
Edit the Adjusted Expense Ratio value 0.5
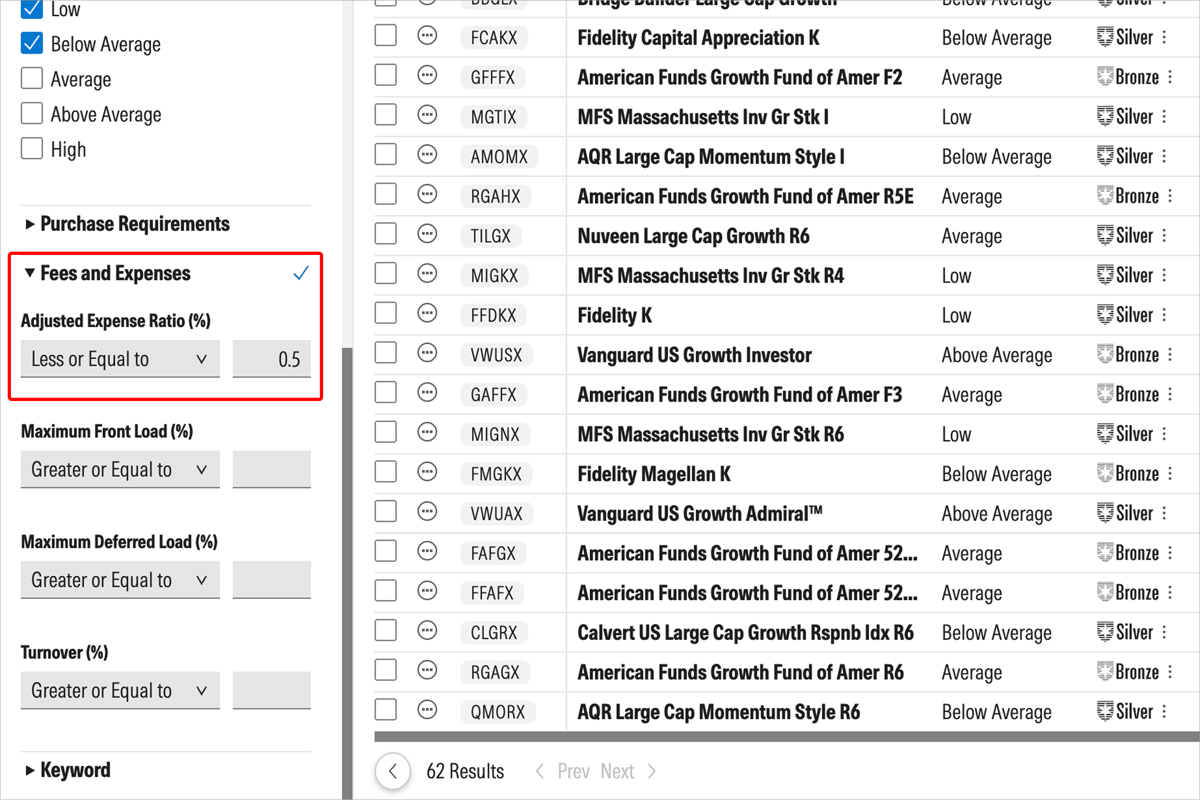(x=272, y=359)
